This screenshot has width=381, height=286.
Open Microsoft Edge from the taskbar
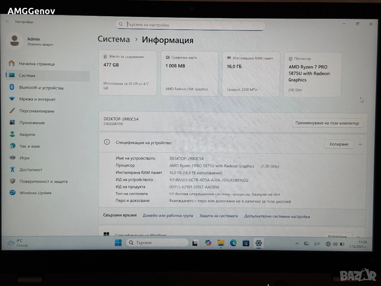[x=233, y=243]
